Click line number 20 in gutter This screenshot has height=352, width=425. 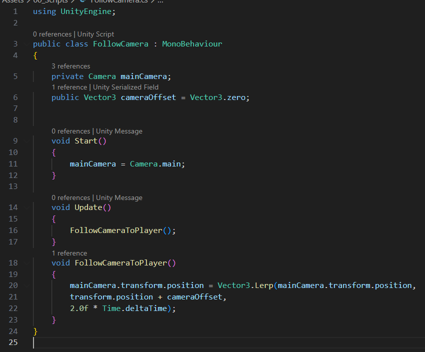13,285
